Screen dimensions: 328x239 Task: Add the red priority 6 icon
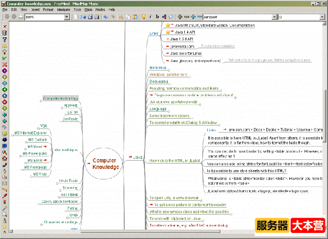coord(4,102)
